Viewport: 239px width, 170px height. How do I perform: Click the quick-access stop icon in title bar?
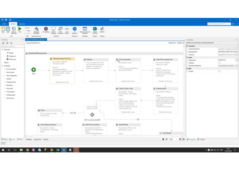coord(10,20)
